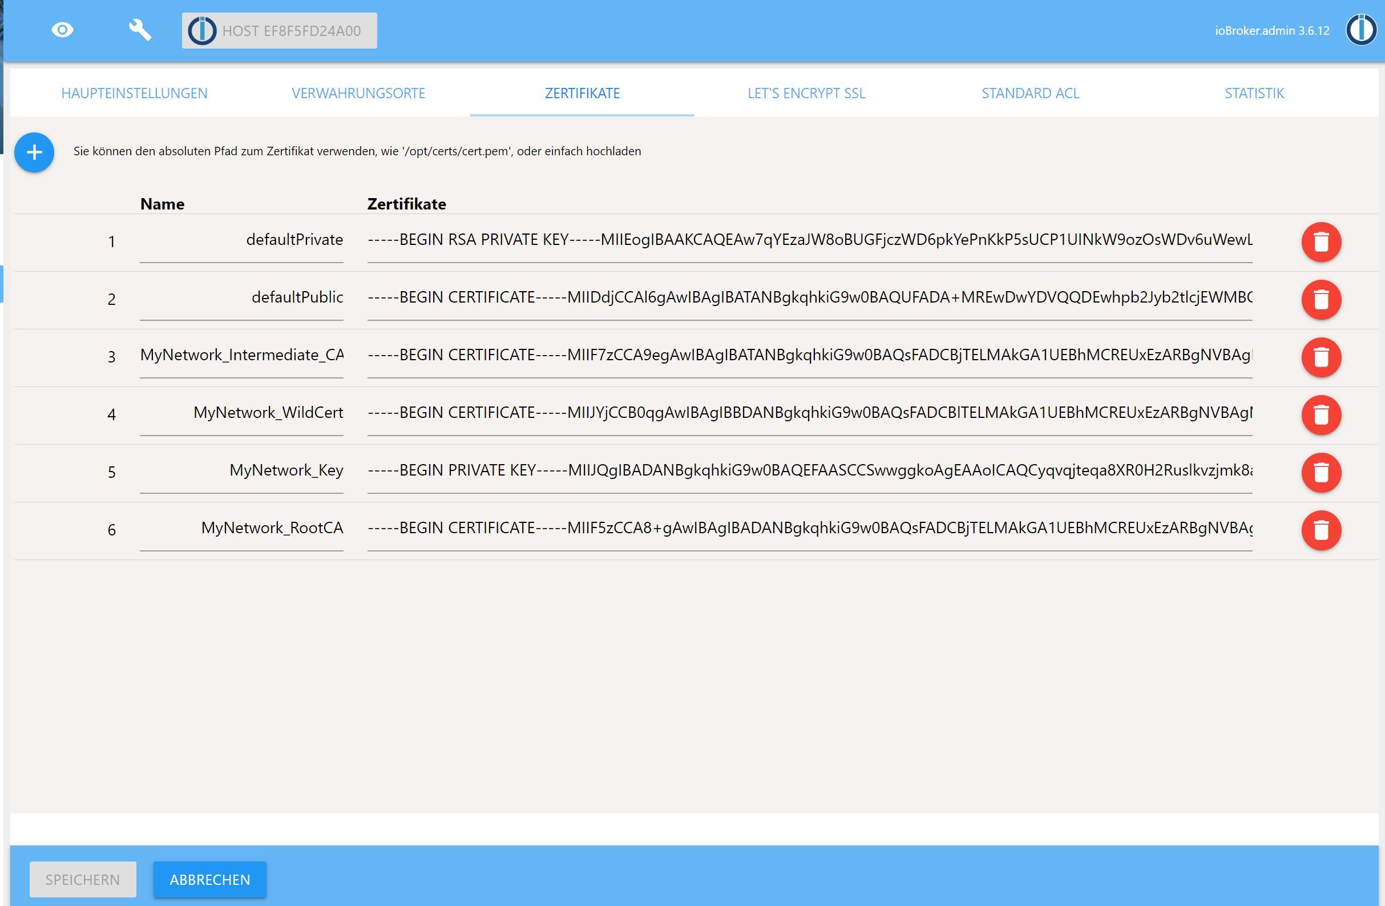The width and height of the screenshot is (1385, 906).
Task: Edit the MyNetwork_RootCA name field
Action: point(241,529)
